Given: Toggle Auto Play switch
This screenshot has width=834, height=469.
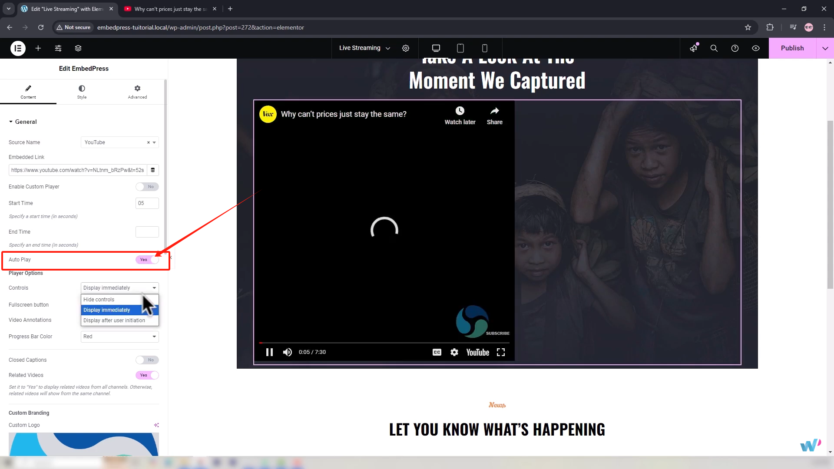Looking at the screenshot, I should click(147, 260).
